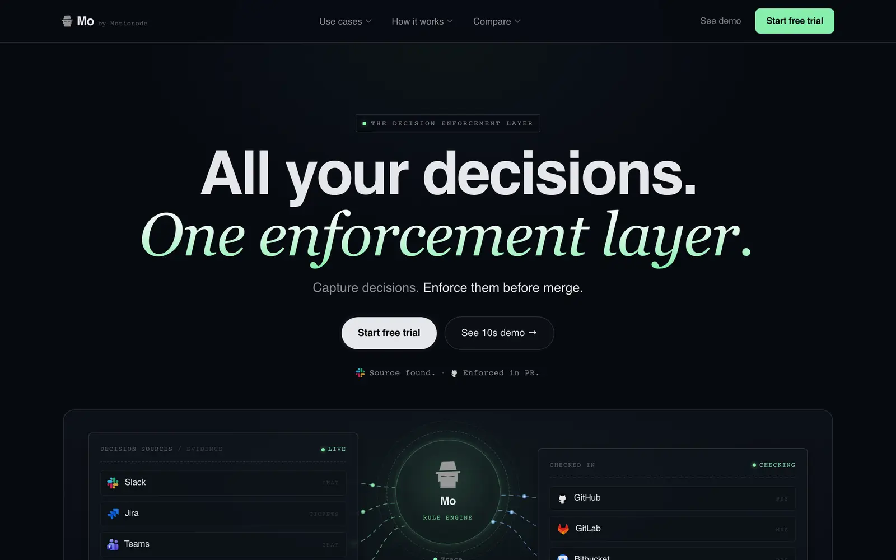Click GitHub icon beside 'Enforced in PR.'
This screenshot has height=560, width=896.
pyautogui.click(x=454, y=374)
